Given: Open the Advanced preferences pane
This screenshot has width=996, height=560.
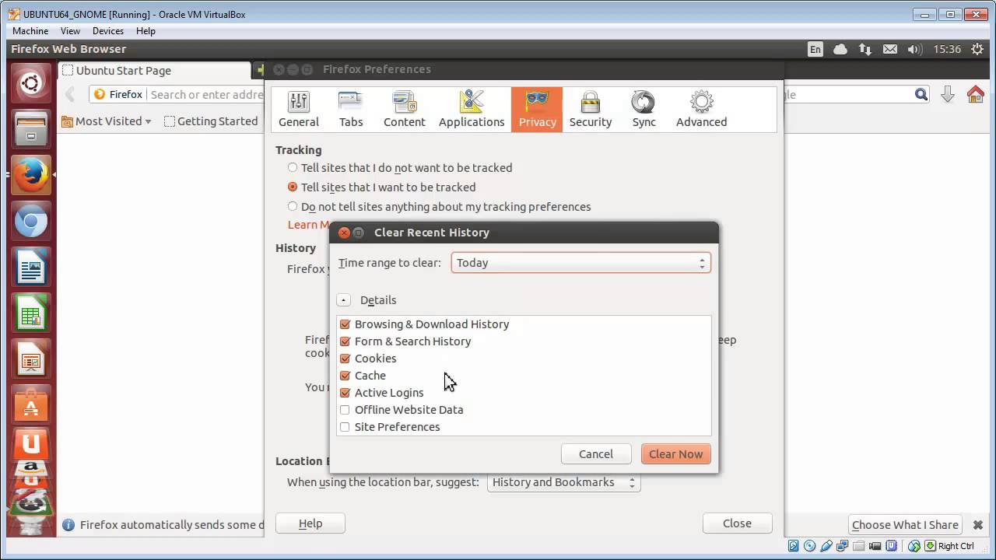Looking at the screenshot, I should (x=701, y=109).
